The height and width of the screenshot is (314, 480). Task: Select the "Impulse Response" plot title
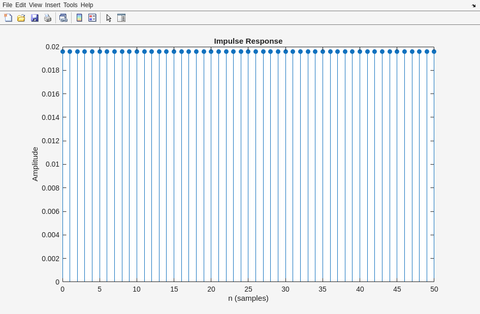tap(248, 41)
